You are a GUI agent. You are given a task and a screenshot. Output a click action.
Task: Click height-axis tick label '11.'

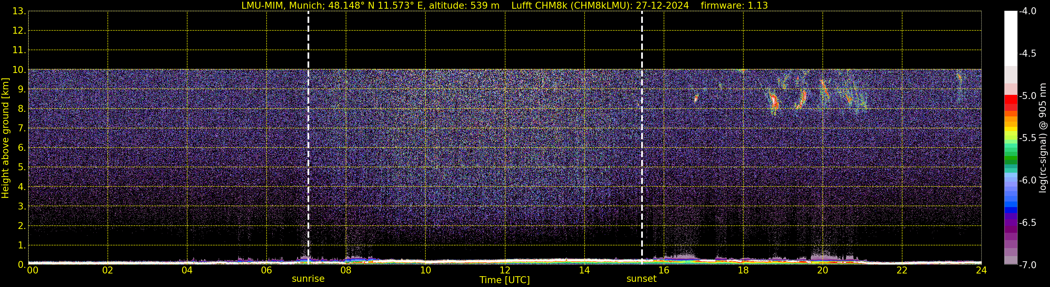point(19,50)
